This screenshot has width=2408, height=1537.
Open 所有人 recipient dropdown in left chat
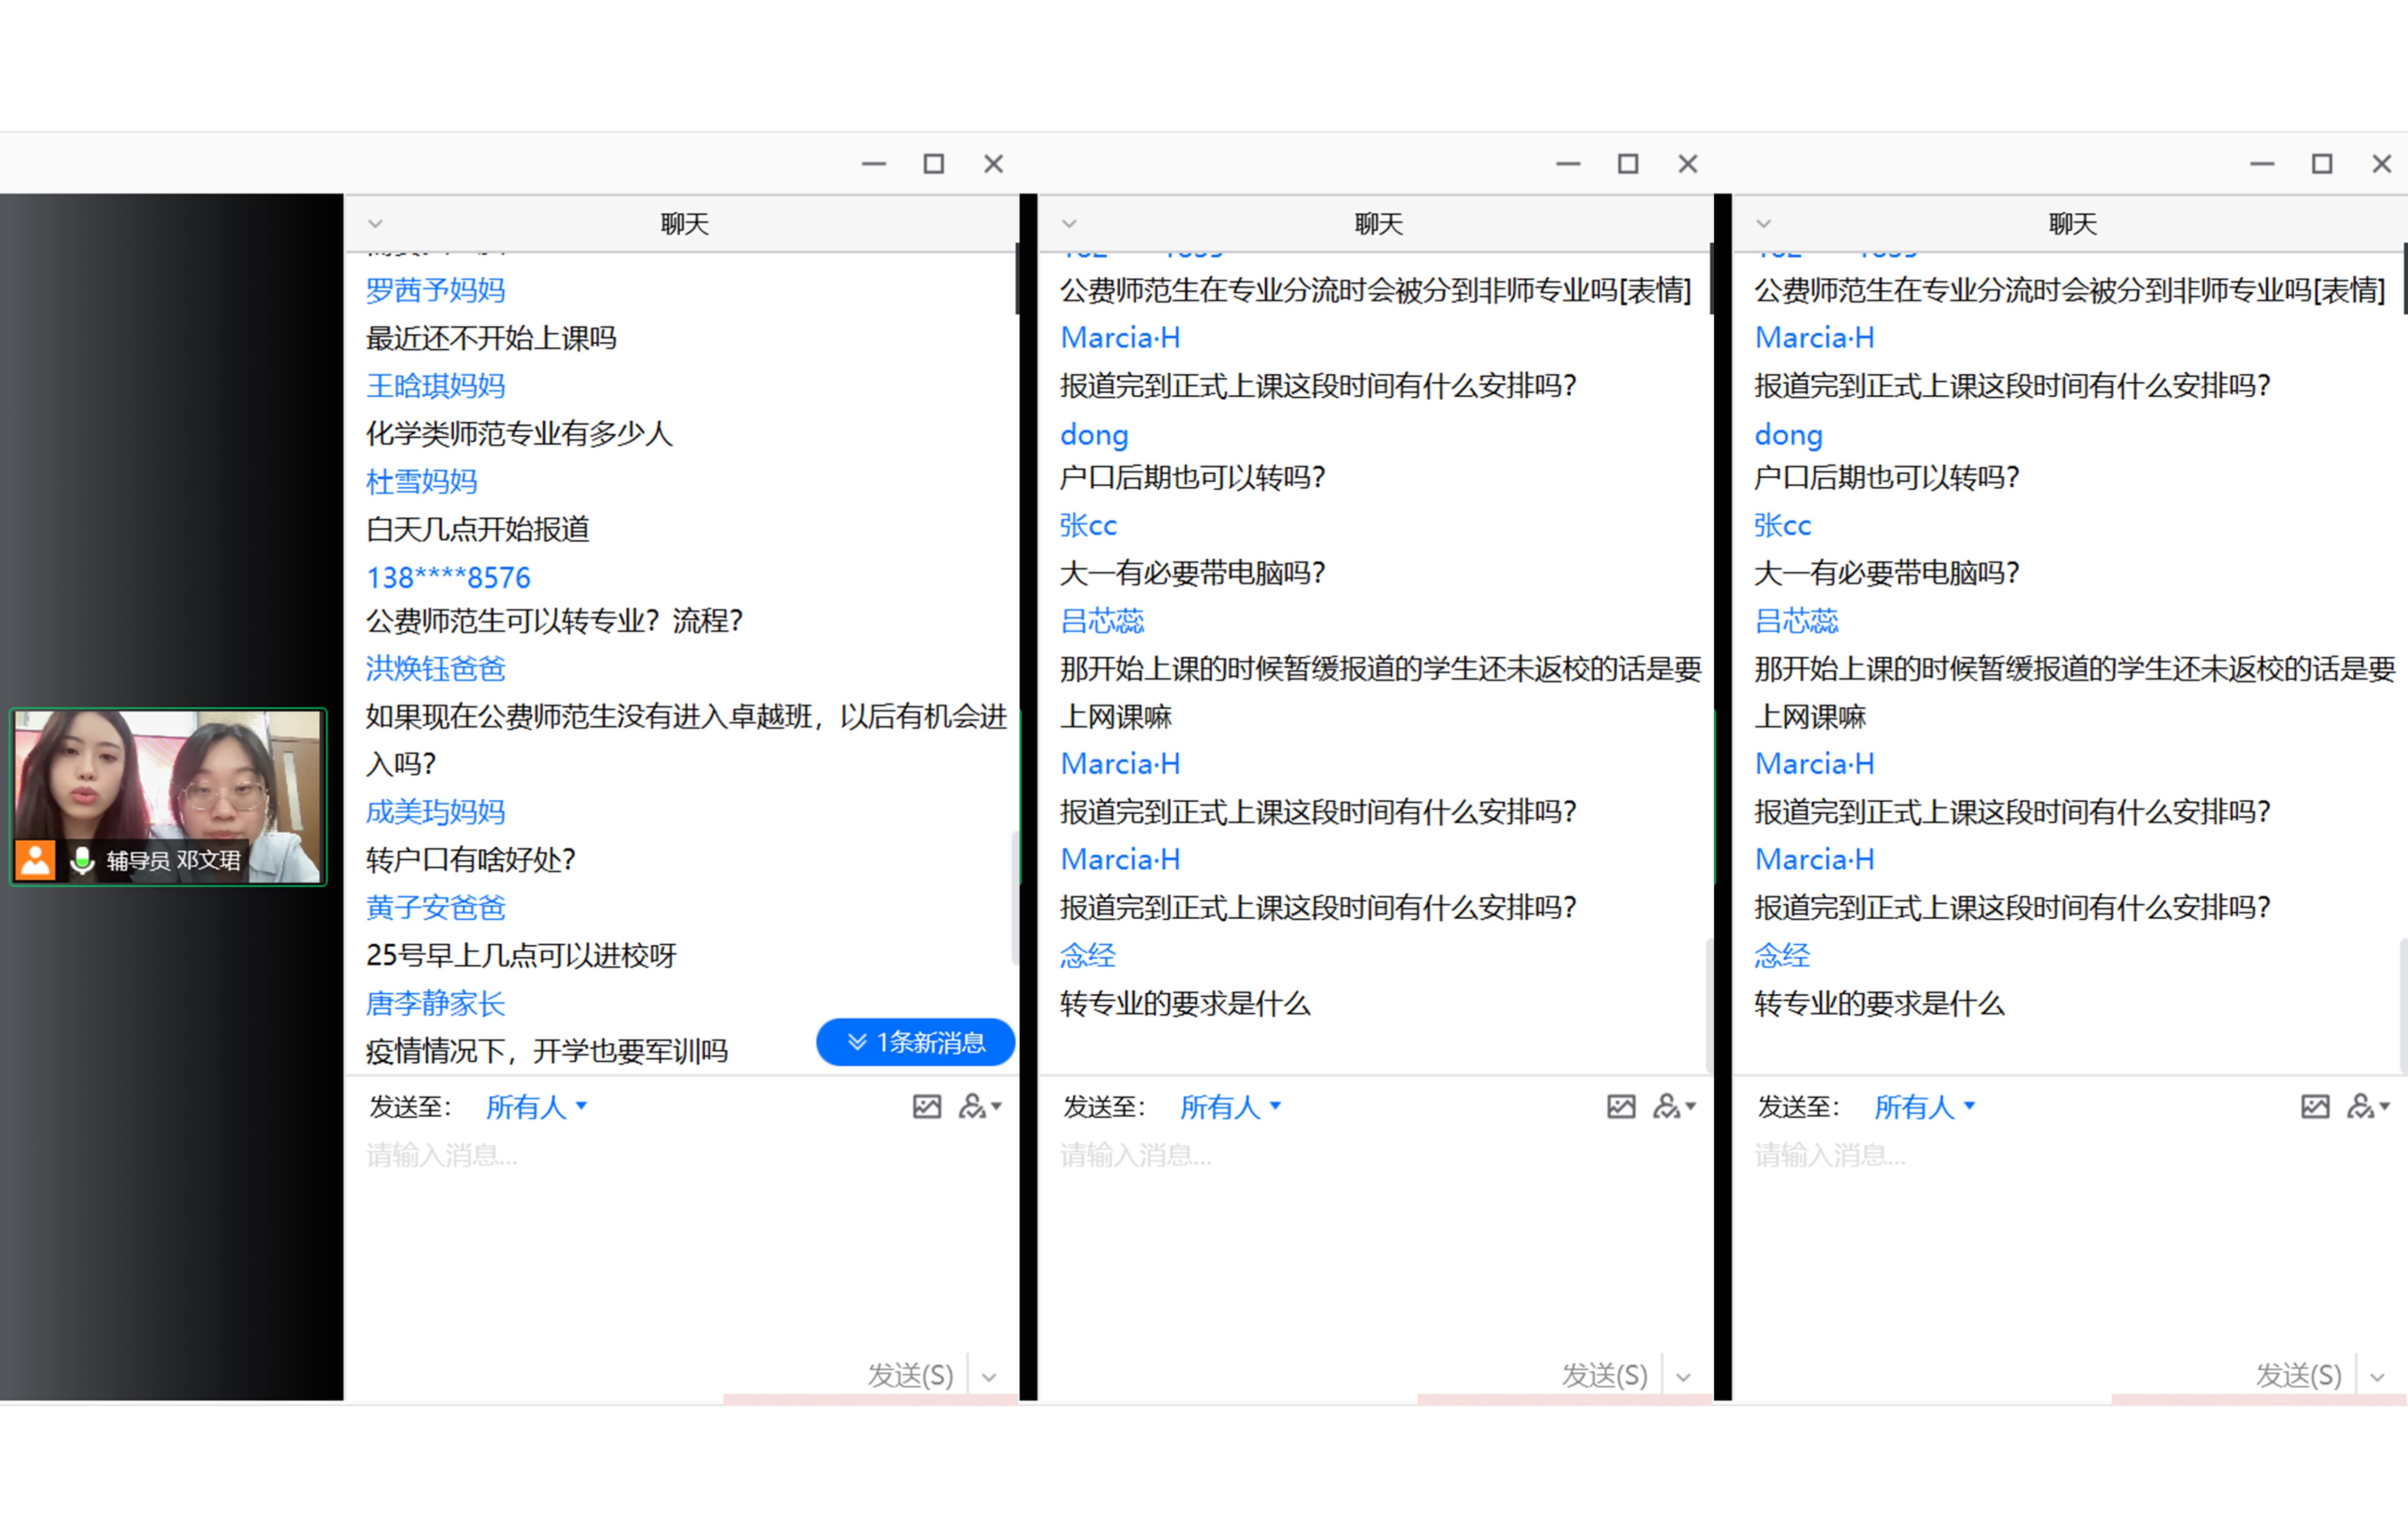click(x=536, y=1107)
